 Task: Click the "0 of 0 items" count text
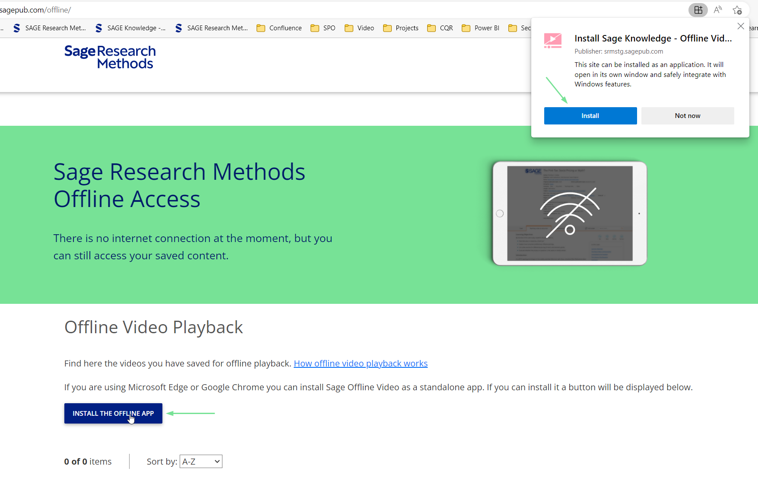pyautogui.click(x=88, y=462)
